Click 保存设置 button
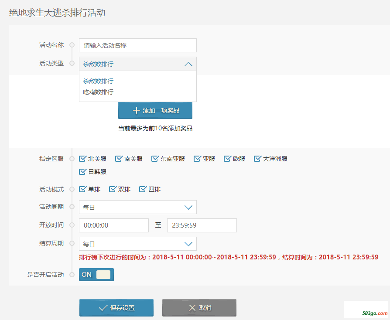390x320 pixels. pyautogui.click(x=116, y=308)
